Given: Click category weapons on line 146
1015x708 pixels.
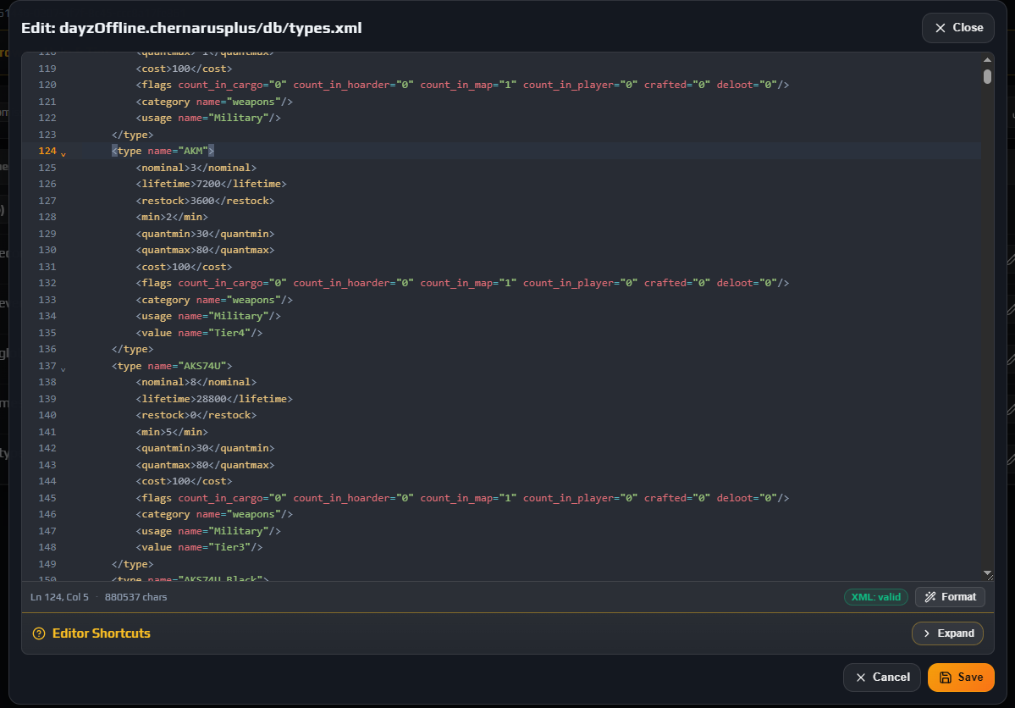Looking at the screenshot, I should click(x=214, y=514).
